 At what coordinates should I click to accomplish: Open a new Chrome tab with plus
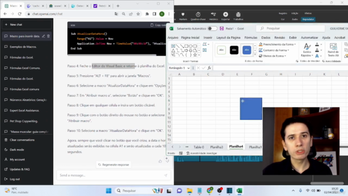pyautogui.click(x=118, y=6)
